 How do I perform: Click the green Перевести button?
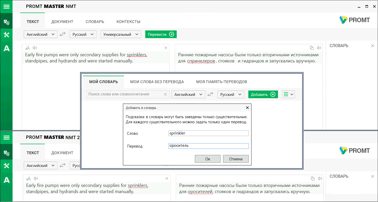coord(161,34)
